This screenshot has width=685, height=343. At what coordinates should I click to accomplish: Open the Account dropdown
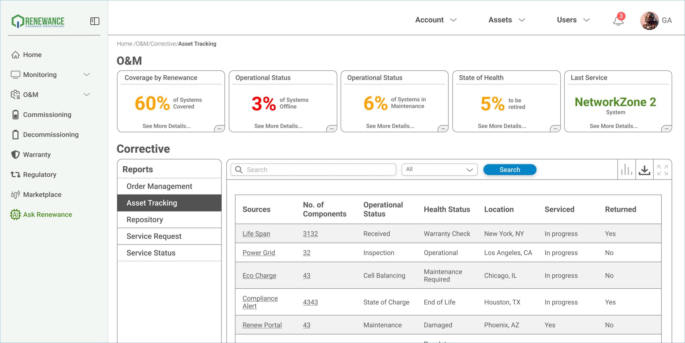tap(436, 20)
